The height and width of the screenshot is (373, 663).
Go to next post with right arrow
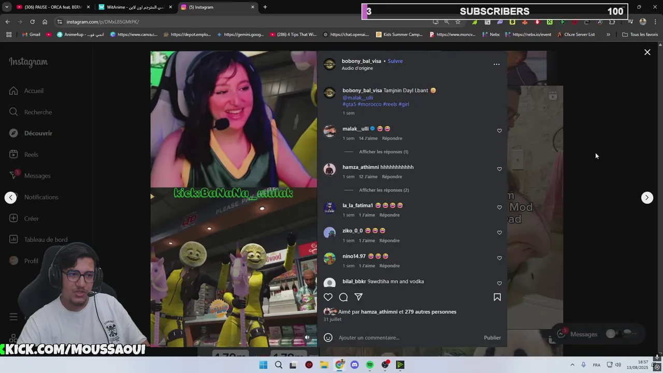click(647, 197)
